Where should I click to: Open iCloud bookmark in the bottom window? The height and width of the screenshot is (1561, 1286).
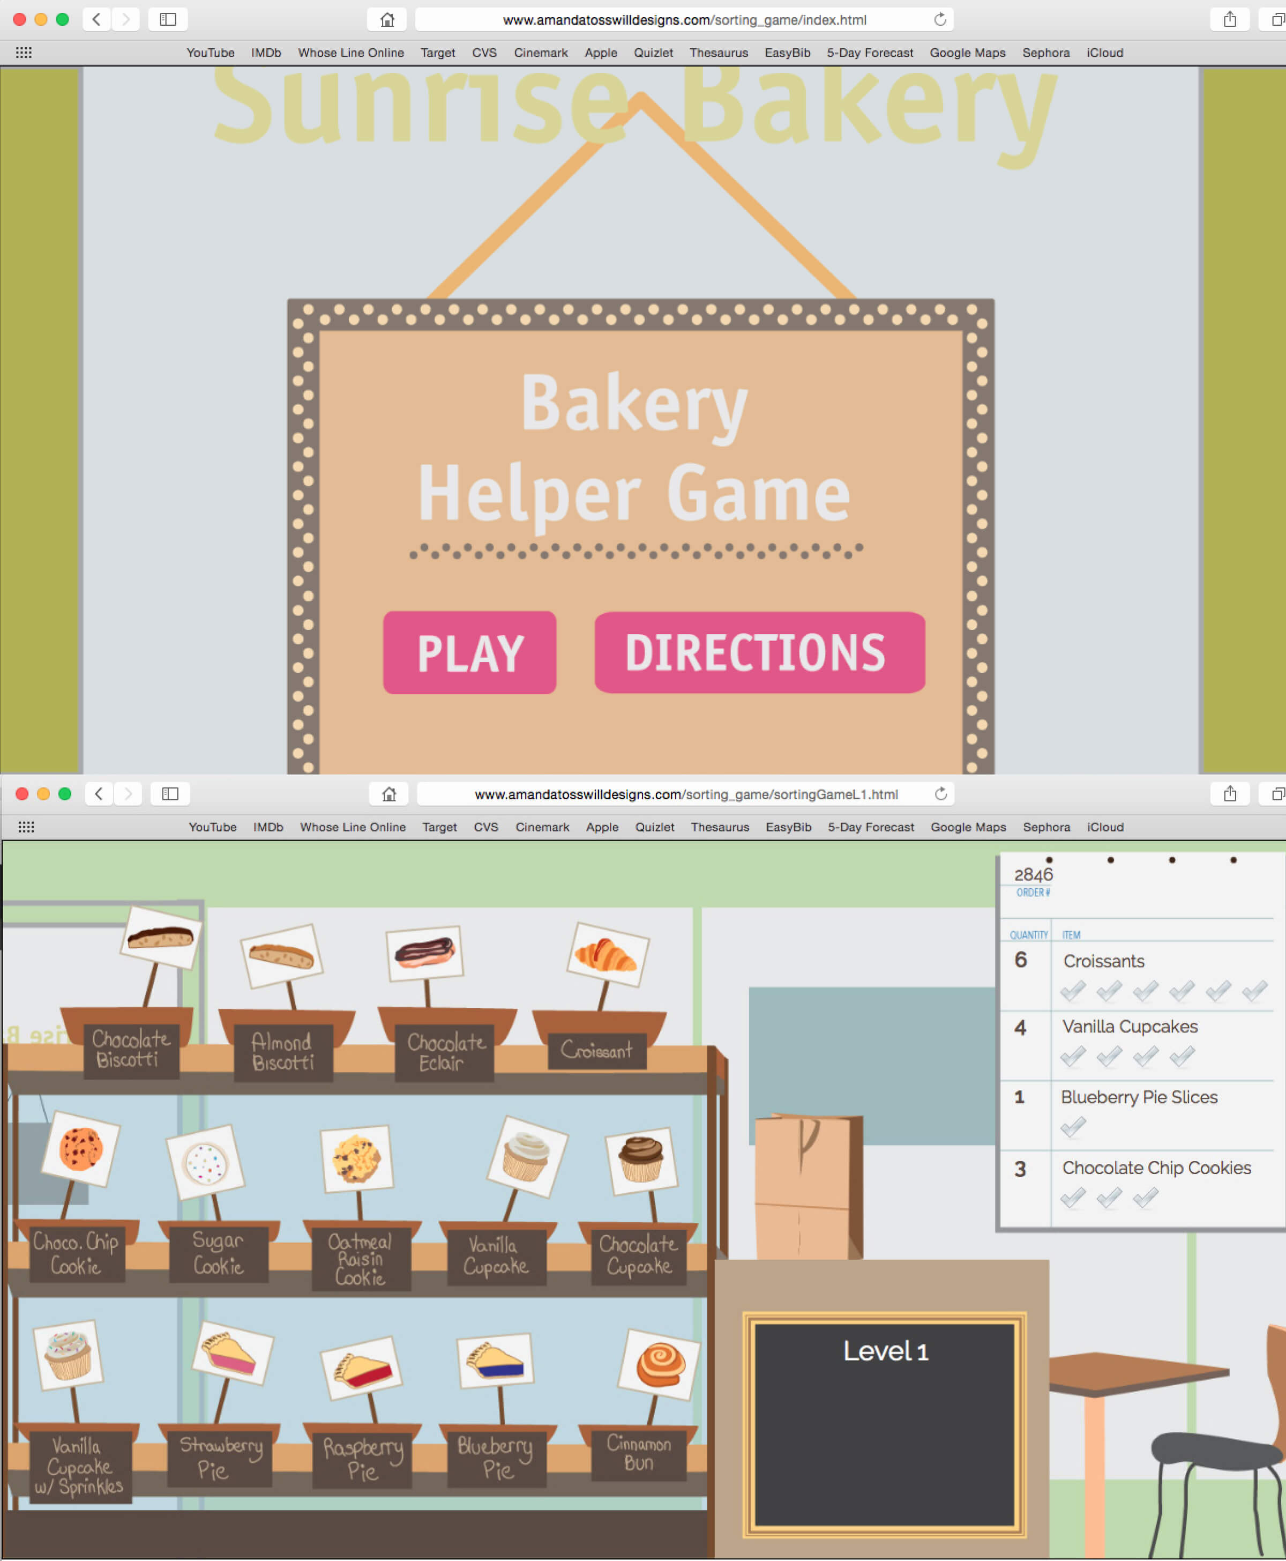(x=1104, y=827)
